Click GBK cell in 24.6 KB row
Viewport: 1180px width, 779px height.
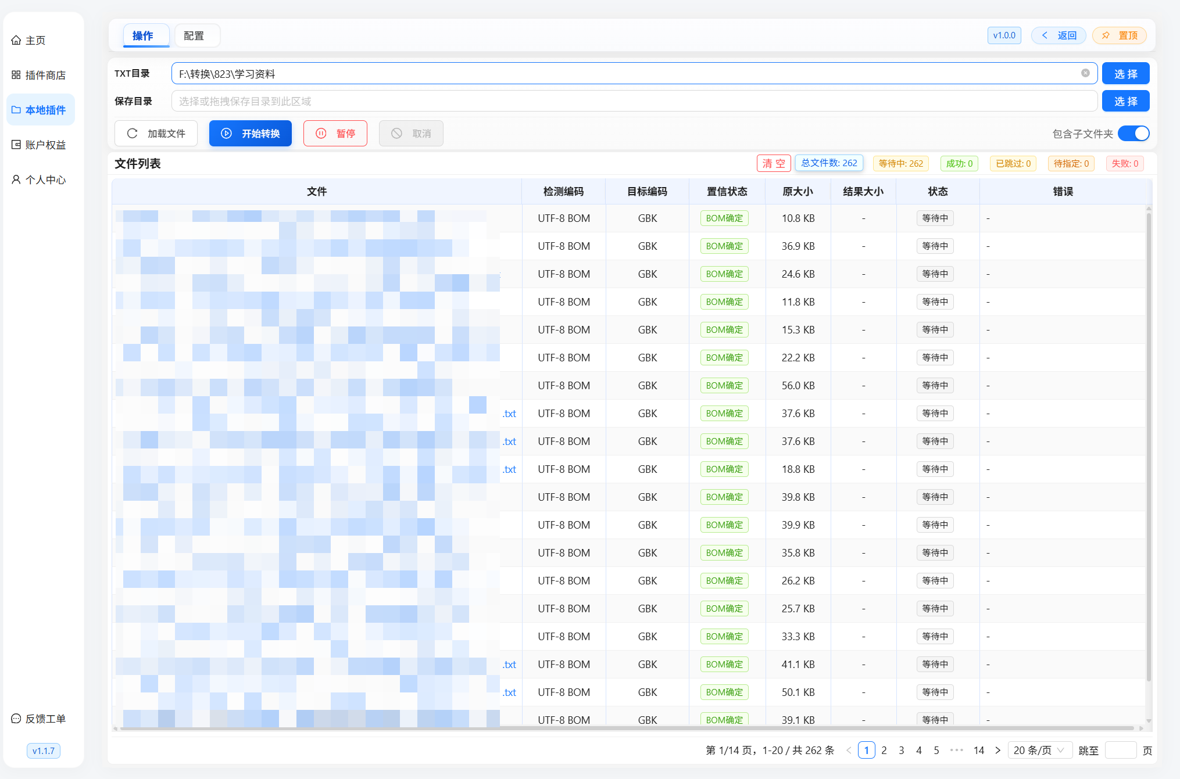tap(648, 274)
